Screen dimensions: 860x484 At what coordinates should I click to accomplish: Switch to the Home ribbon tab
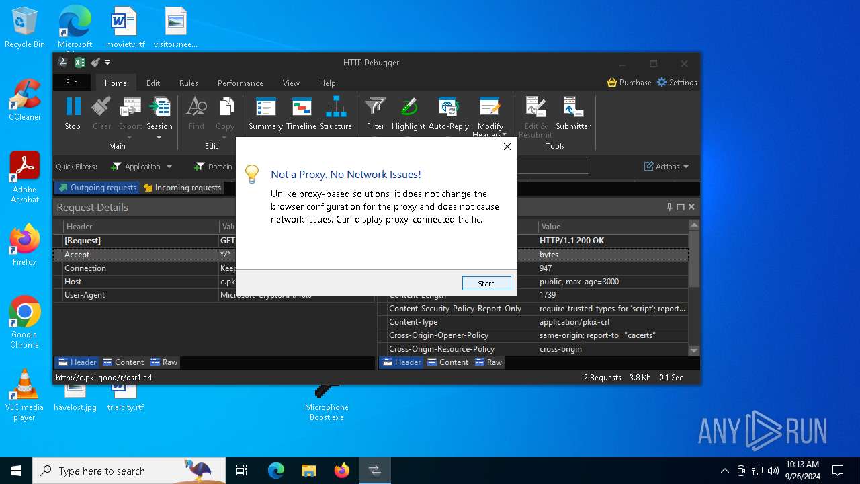[116, 83]
